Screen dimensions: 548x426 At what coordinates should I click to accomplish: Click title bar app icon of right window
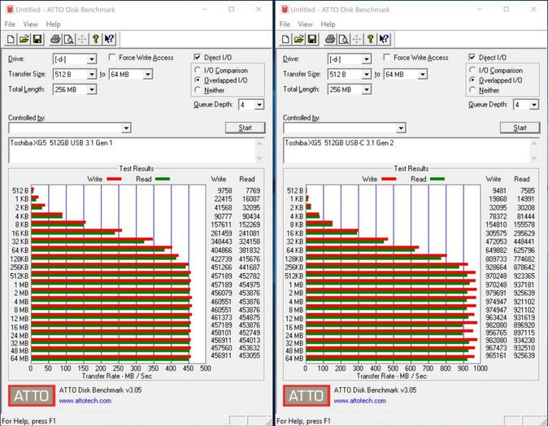click(x=285, y=10)
